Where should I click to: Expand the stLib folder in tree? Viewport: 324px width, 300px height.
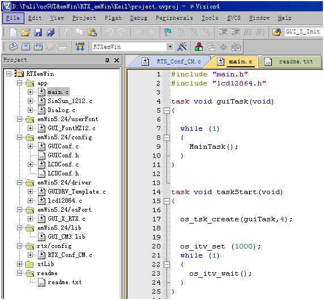point(19,264)
